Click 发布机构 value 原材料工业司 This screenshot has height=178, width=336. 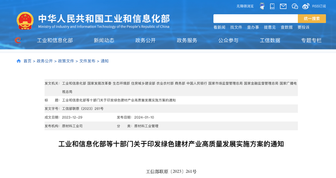coord(72,126)
